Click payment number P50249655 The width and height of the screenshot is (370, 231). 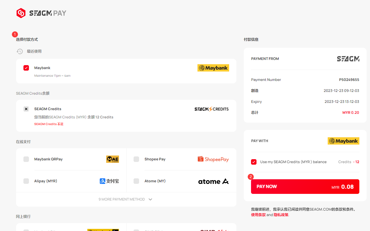pos(349,80)
